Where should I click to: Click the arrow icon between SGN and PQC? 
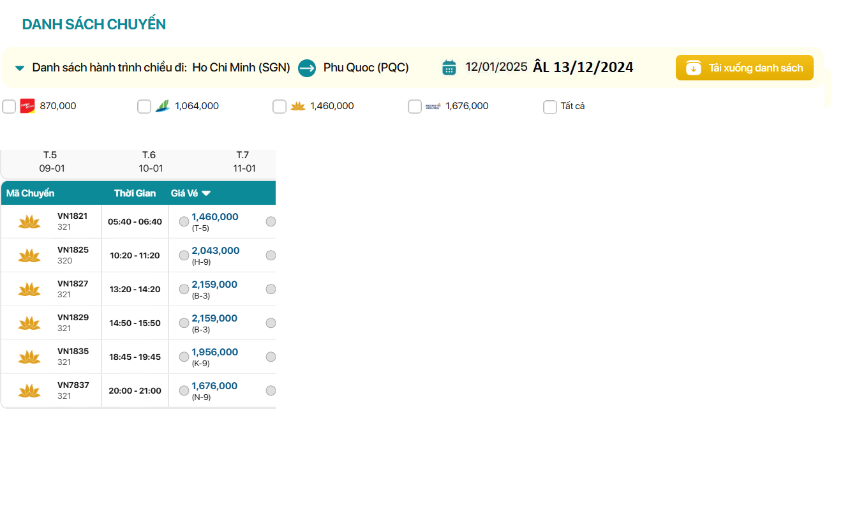point(307,68)
